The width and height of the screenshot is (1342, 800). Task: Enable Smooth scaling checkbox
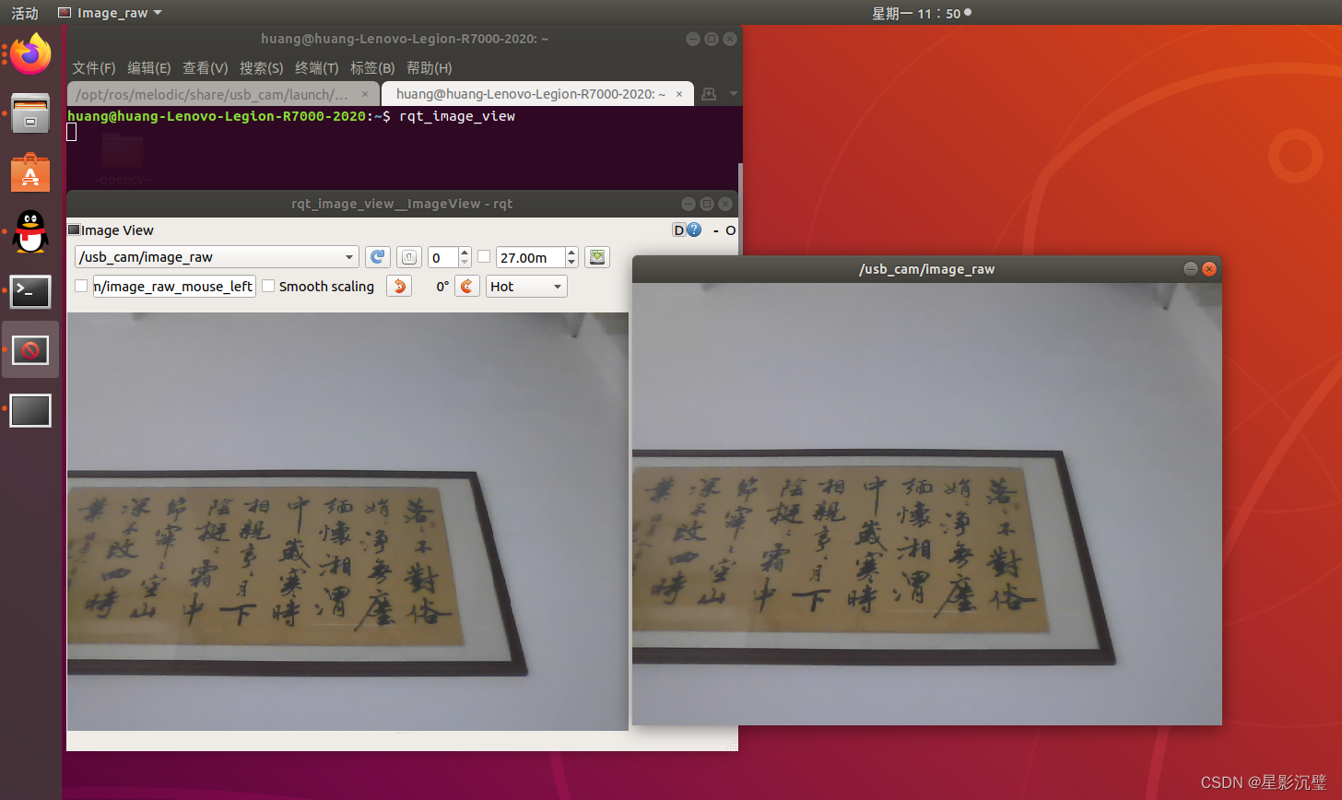tap(268, 286)
